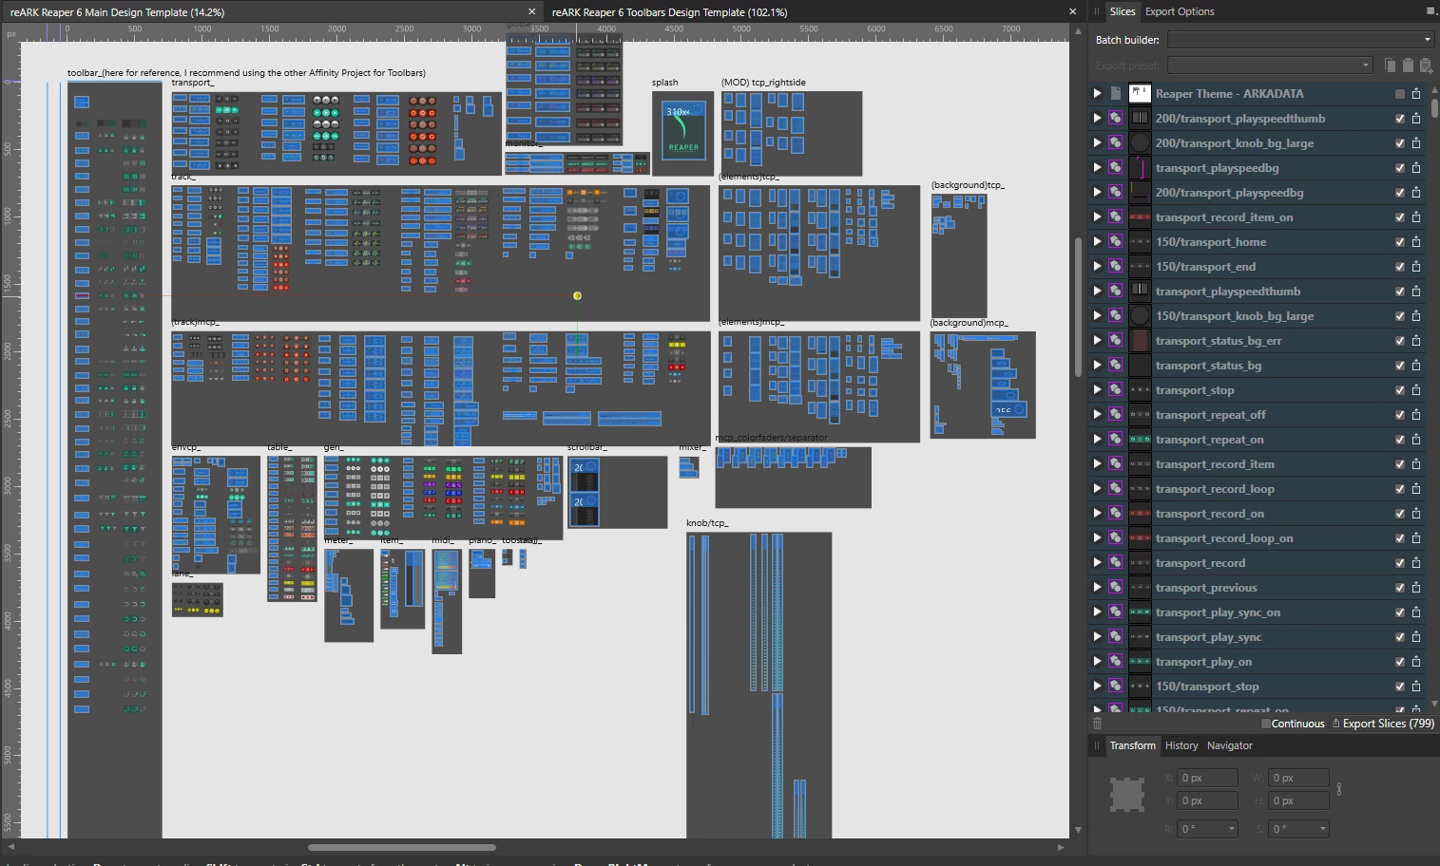This screenshot has width=1440, height=866.
Task: Click layer-slice icon of transport_play_on row
Action: click(1115, 661)
